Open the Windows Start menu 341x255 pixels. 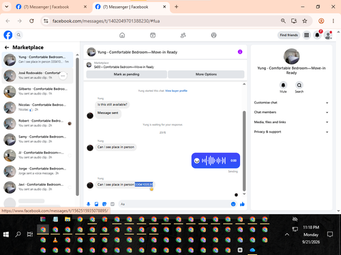point(6,235)
